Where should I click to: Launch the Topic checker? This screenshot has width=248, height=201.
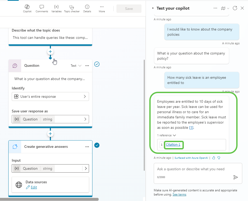(x=72, y=8)
